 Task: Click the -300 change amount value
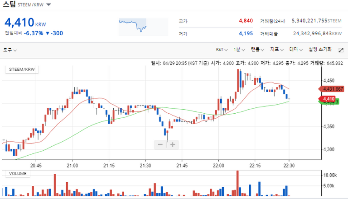tap(57, 33)
